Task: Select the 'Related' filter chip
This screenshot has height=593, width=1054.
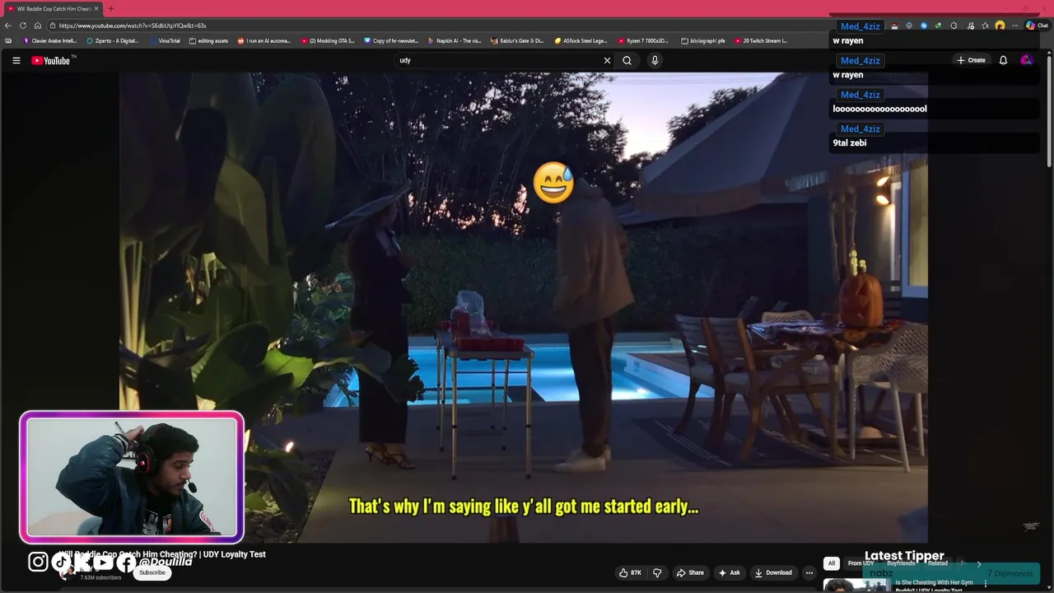Action: [938, 563]
